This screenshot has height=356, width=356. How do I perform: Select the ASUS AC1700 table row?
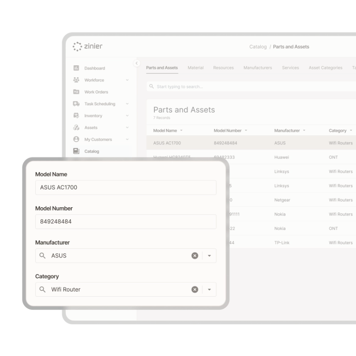[x=251, y=143]
